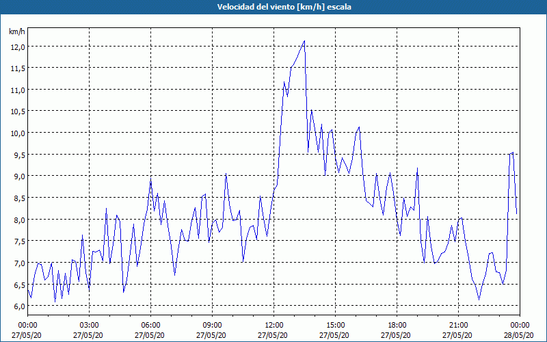This screenshot has height=342, width=547.
Task: Click the 11,5 y-axis value
Action: (18, 69)
